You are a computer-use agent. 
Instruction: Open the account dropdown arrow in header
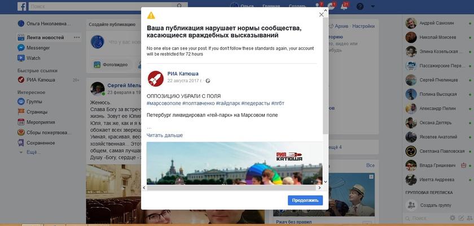[373, 6]
